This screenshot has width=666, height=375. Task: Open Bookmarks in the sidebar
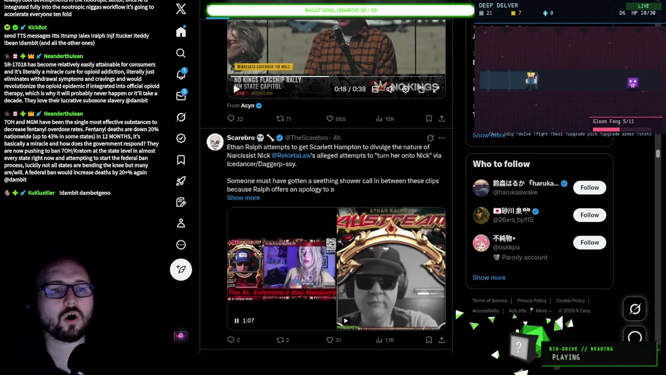point(181,159)
